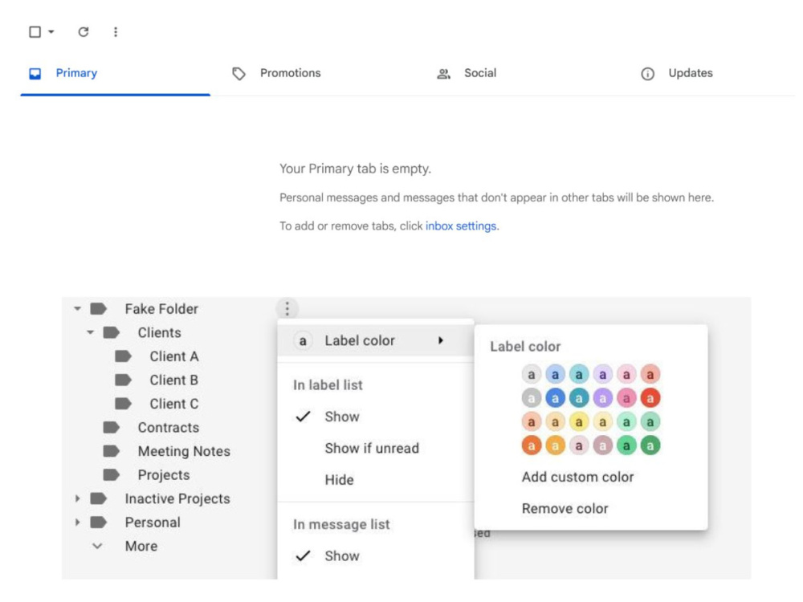Pick the bright red color swatch
Screen dimensions: 803x602
click(650, 398)
